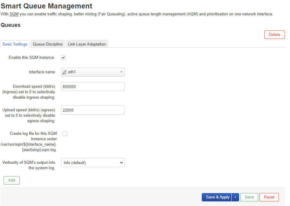Click the arrow on the Interface name selector

[x=121, y=72]
